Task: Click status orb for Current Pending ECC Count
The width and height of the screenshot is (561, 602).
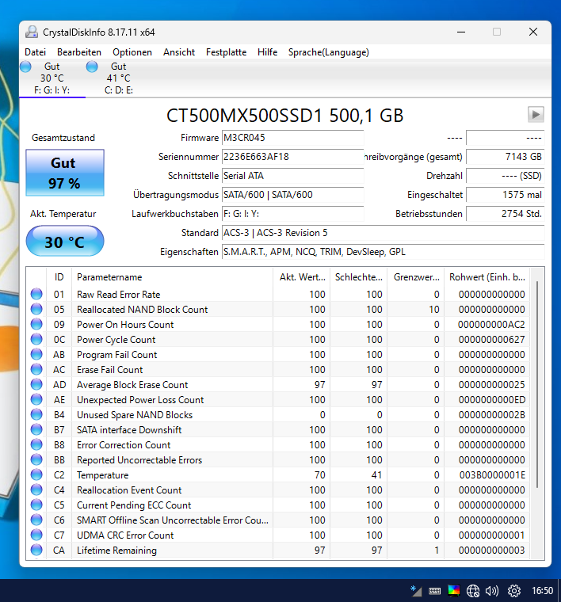Action: tap(36, 505)
